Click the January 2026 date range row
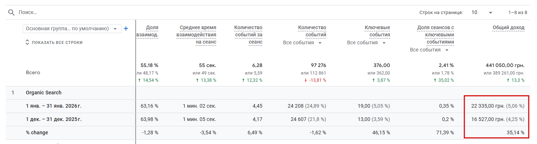Screen dimensions: 537x144 pyautogui.click(x=54, y=106)
